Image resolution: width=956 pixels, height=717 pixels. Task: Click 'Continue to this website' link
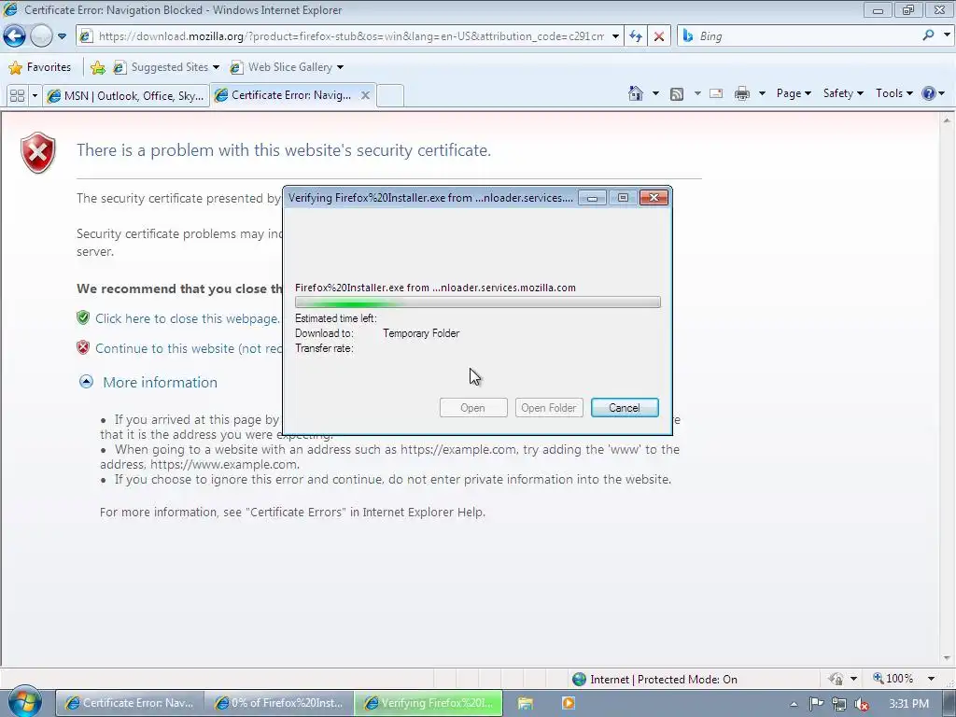189,348
